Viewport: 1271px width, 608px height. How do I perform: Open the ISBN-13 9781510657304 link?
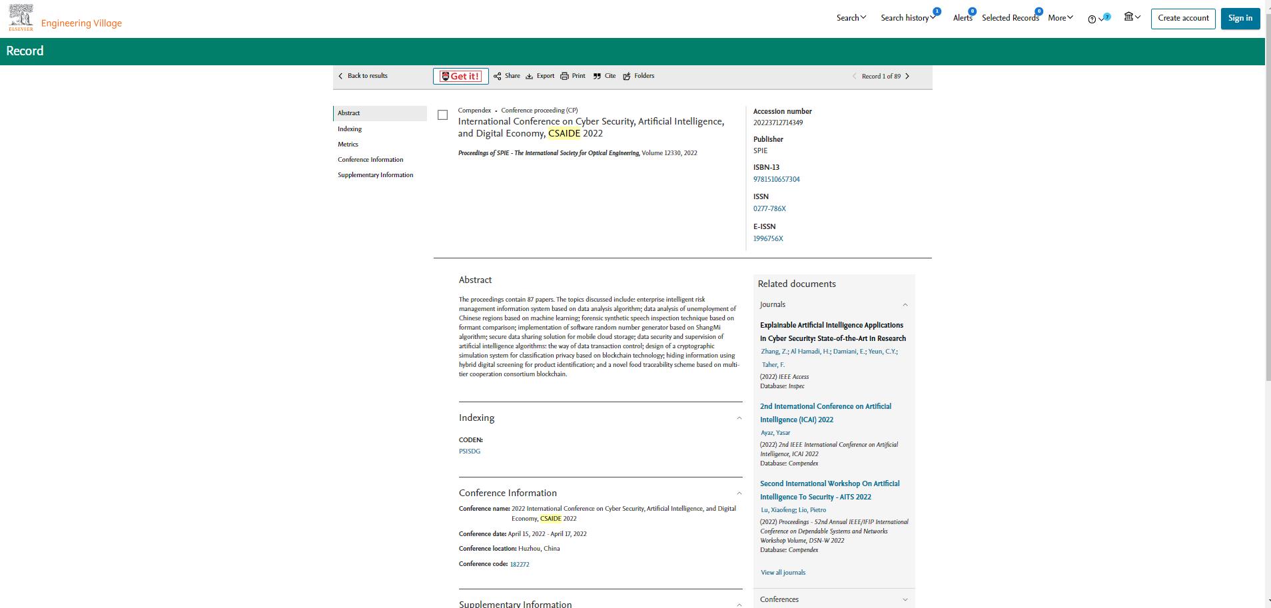click(776, 179)
